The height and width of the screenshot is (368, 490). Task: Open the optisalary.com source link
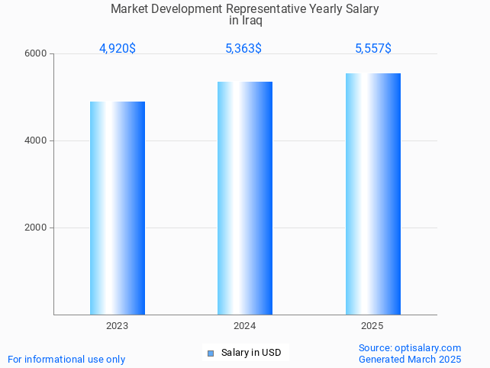(x=410, y=347)
